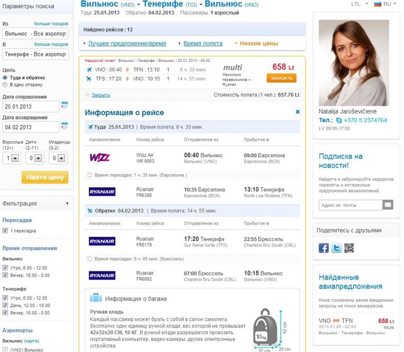Close flight information with the X icon
The height and width of the screenshot is (352, 404).
tap(297, 112)
